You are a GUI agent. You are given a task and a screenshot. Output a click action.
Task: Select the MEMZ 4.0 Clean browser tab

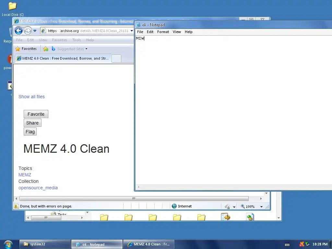point(63,58)
